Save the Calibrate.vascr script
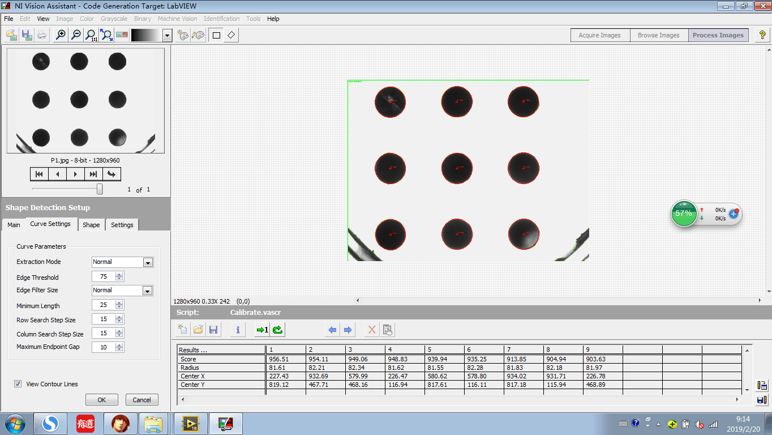The height and width of the screenshot is (435, 772). [x=213, y=329]
